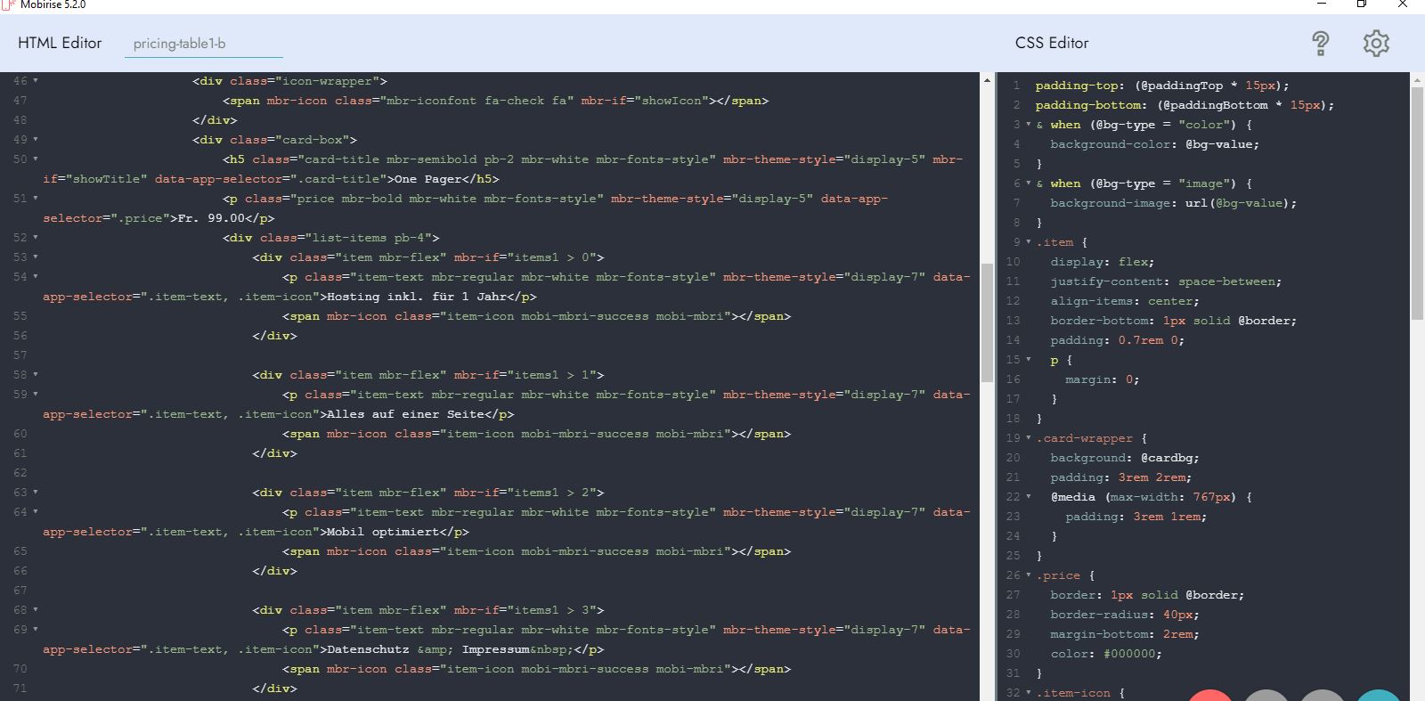Click the red round button at bottom
Viewport: 1425px width, 701px height.
[1209, 697]
